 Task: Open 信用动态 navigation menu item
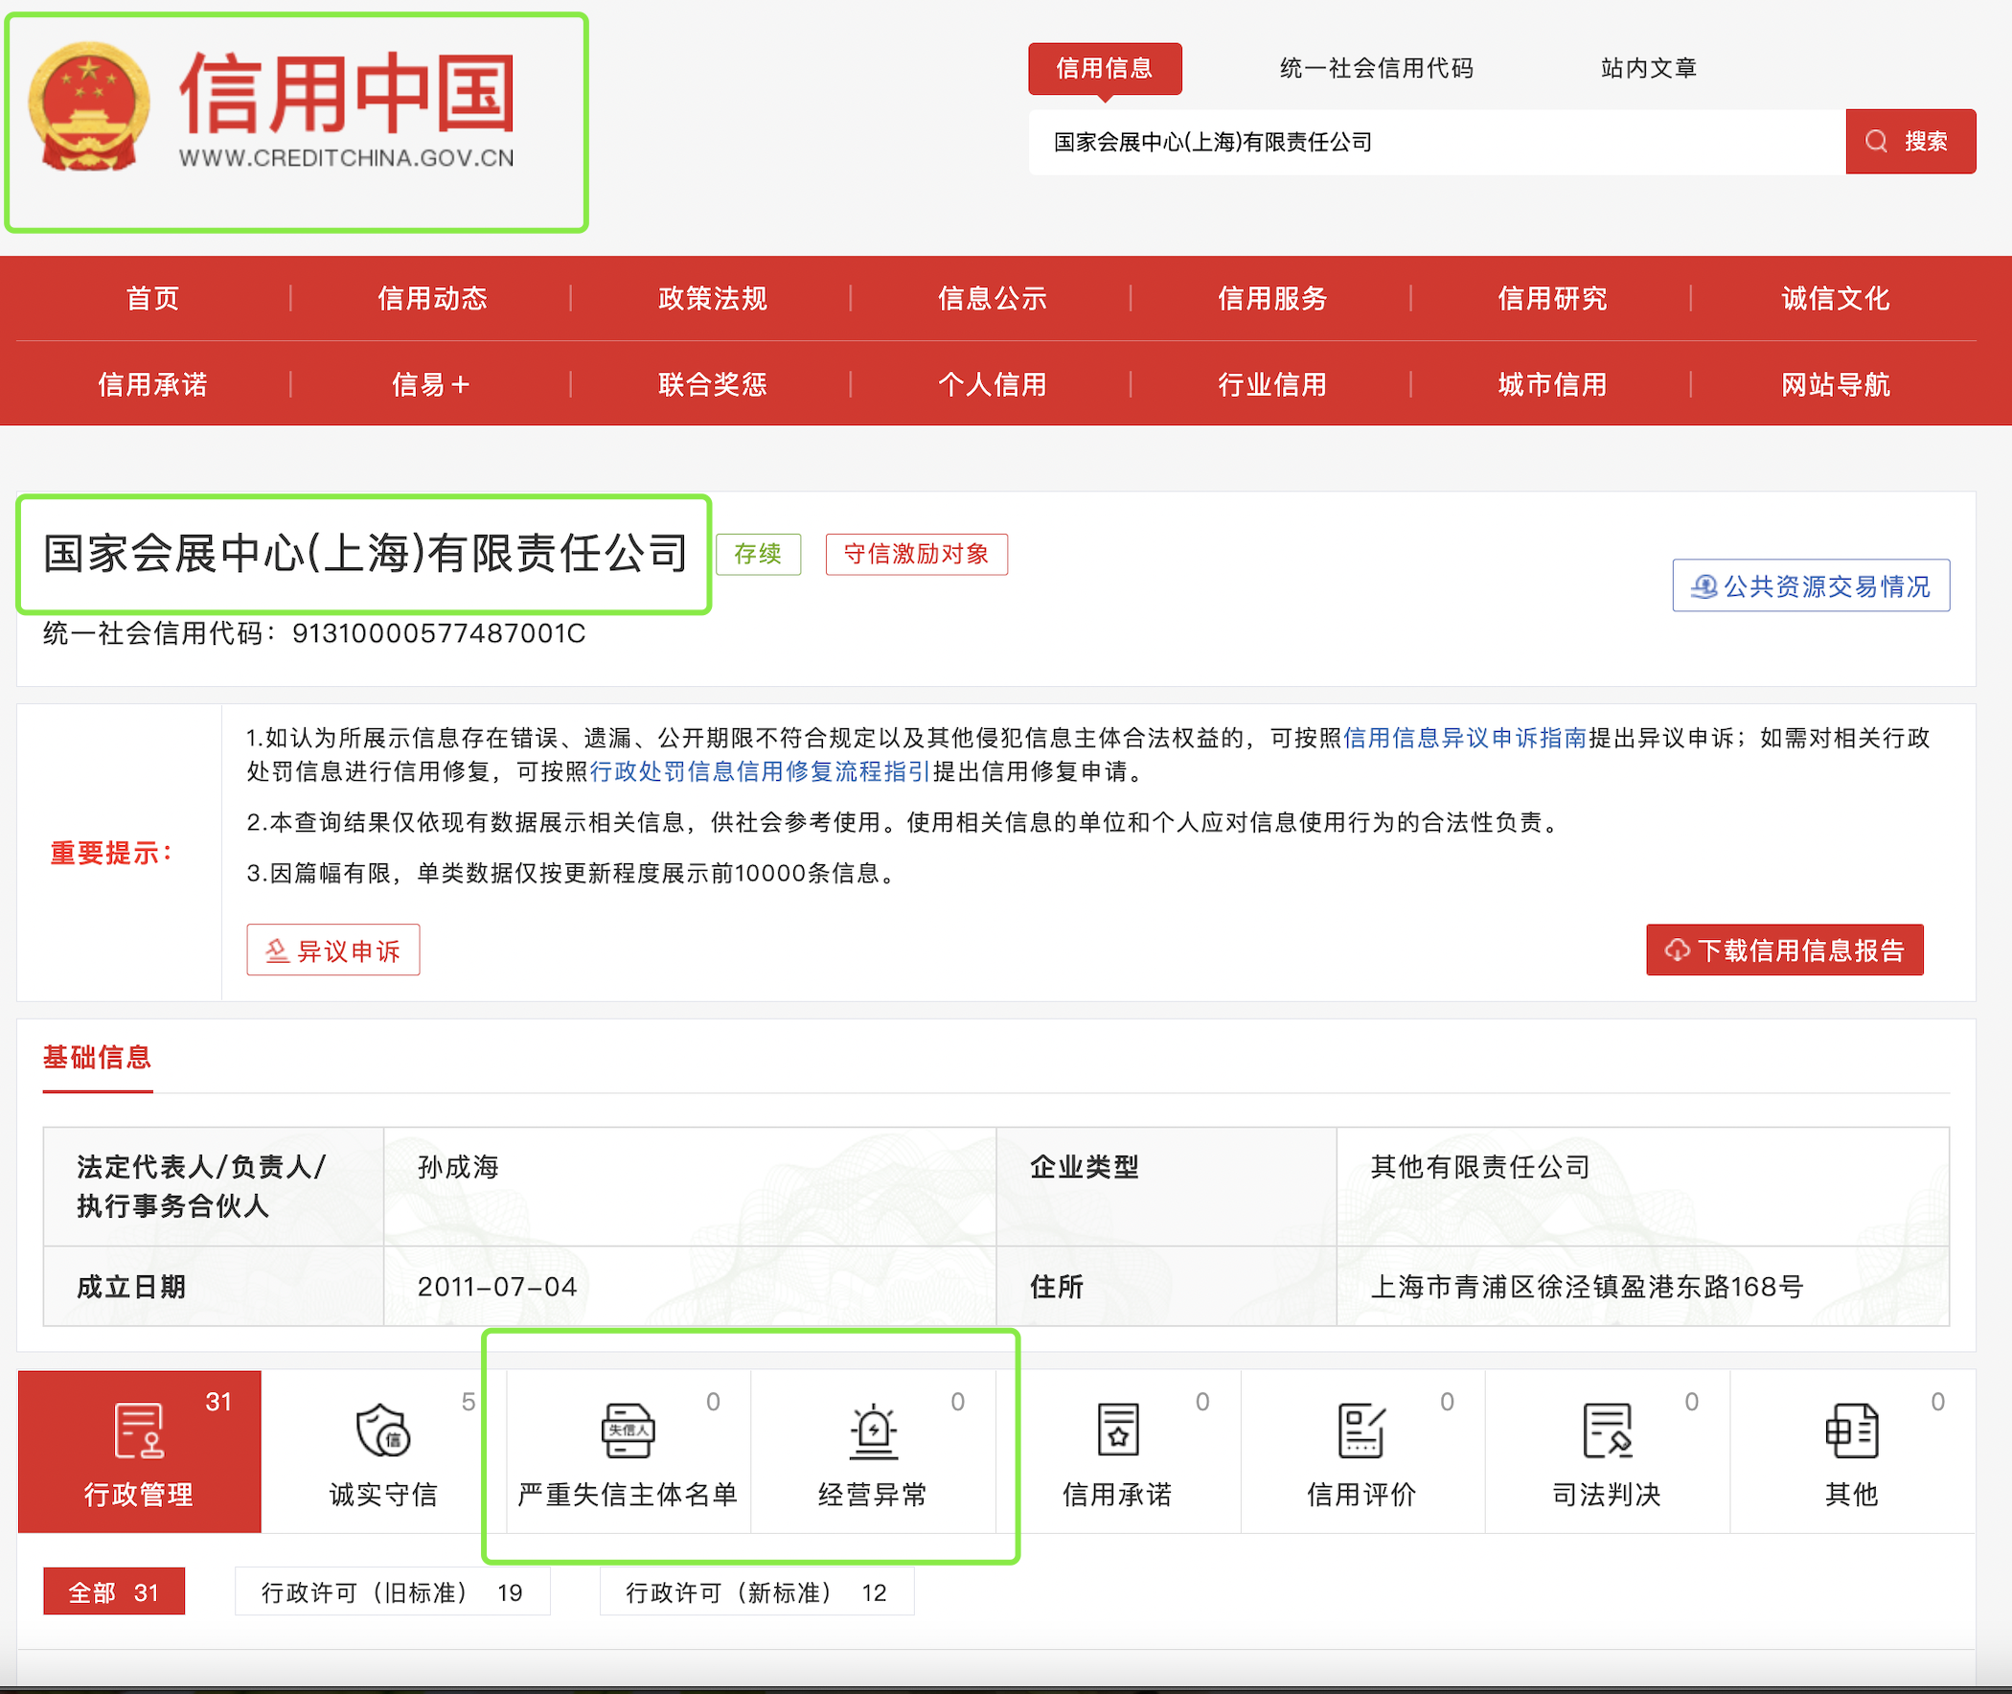click(x=432, y=299)
